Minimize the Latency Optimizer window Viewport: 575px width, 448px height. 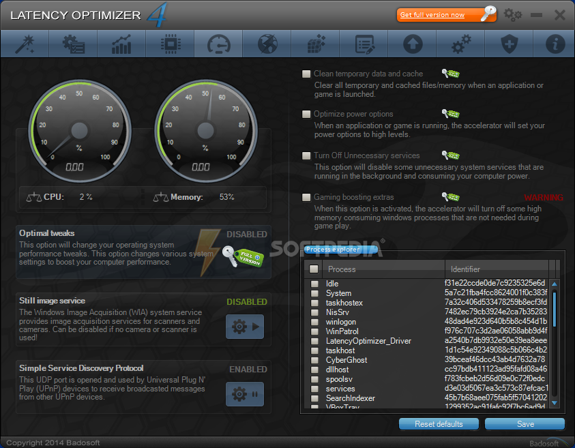536,15
